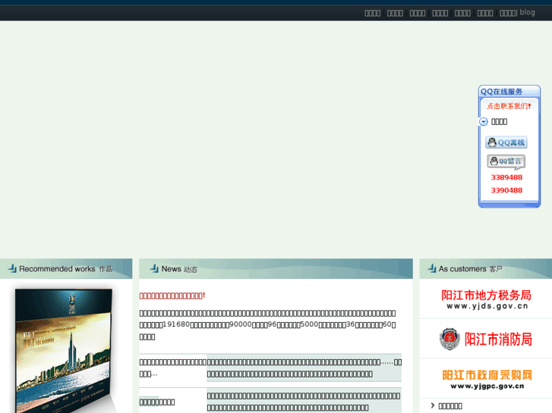Collapse the QQ service list with the round arrow icon
Viewport: 552px width, 413px height.
coord(484,121)
